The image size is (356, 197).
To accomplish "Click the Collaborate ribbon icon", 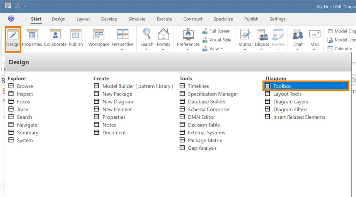I will (55, 35).
